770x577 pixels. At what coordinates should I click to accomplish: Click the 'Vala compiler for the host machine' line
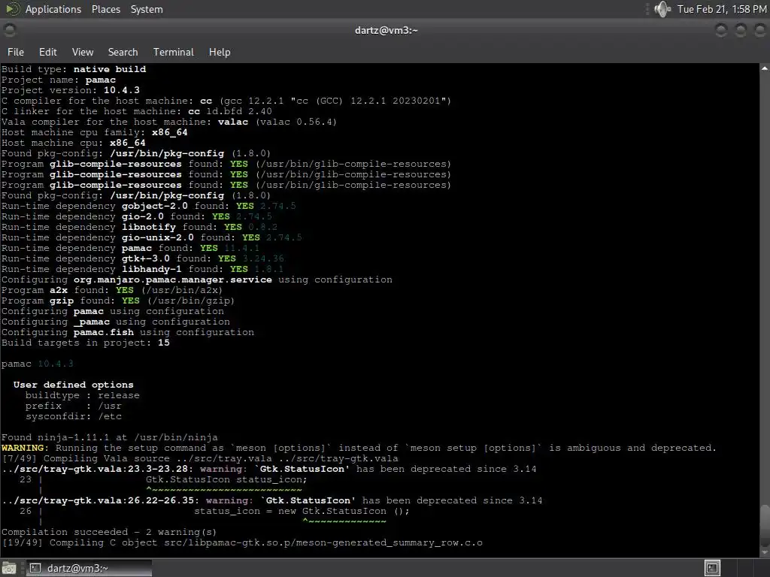point(169,122)
